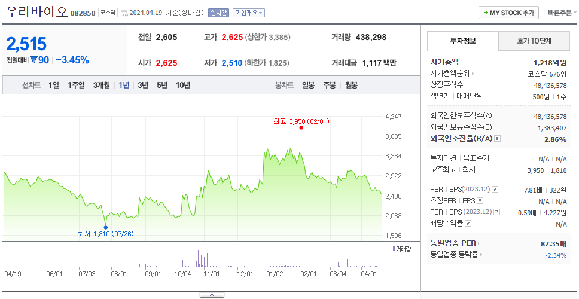Image resolution: width=579 pixels, height=299 pixels.
Task: Click the 상장주식수 value 48,436,578
Action: [550, 86]
